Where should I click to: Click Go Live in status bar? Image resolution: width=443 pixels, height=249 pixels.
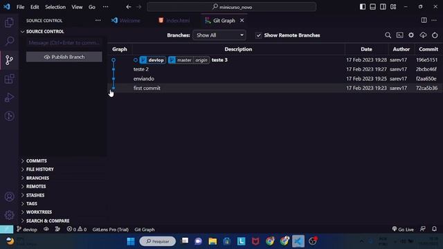(x=403, y=229)
